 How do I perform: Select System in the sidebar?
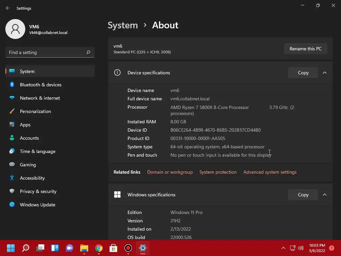pyautogui.click(x=50, y=71)
